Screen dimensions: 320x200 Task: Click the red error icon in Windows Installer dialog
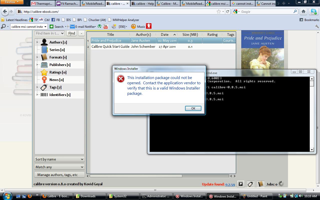121,79
